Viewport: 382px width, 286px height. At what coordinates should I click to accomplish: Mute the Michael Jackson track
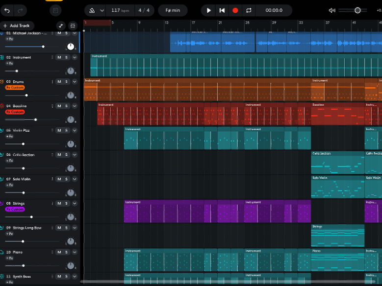pos(59,33)
